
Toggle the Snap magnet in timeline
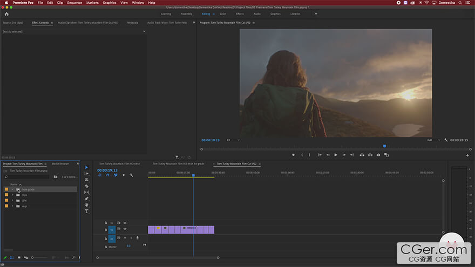tap(107, 175)
